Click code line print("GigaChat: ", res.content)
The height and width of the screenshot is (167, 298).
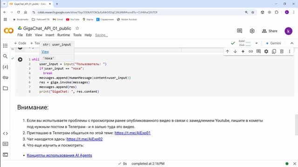pyautogui.click(x=69, y=92)
